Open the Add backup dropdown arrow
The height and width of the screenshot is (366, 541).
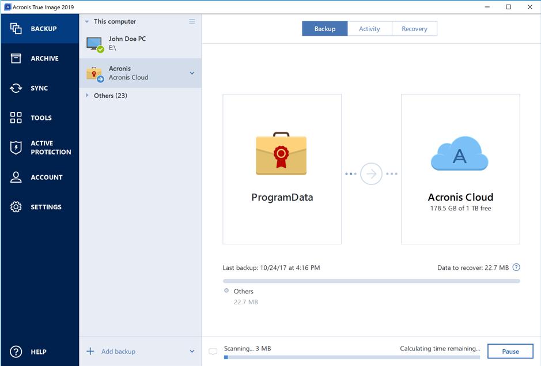[x=192, y=352]
